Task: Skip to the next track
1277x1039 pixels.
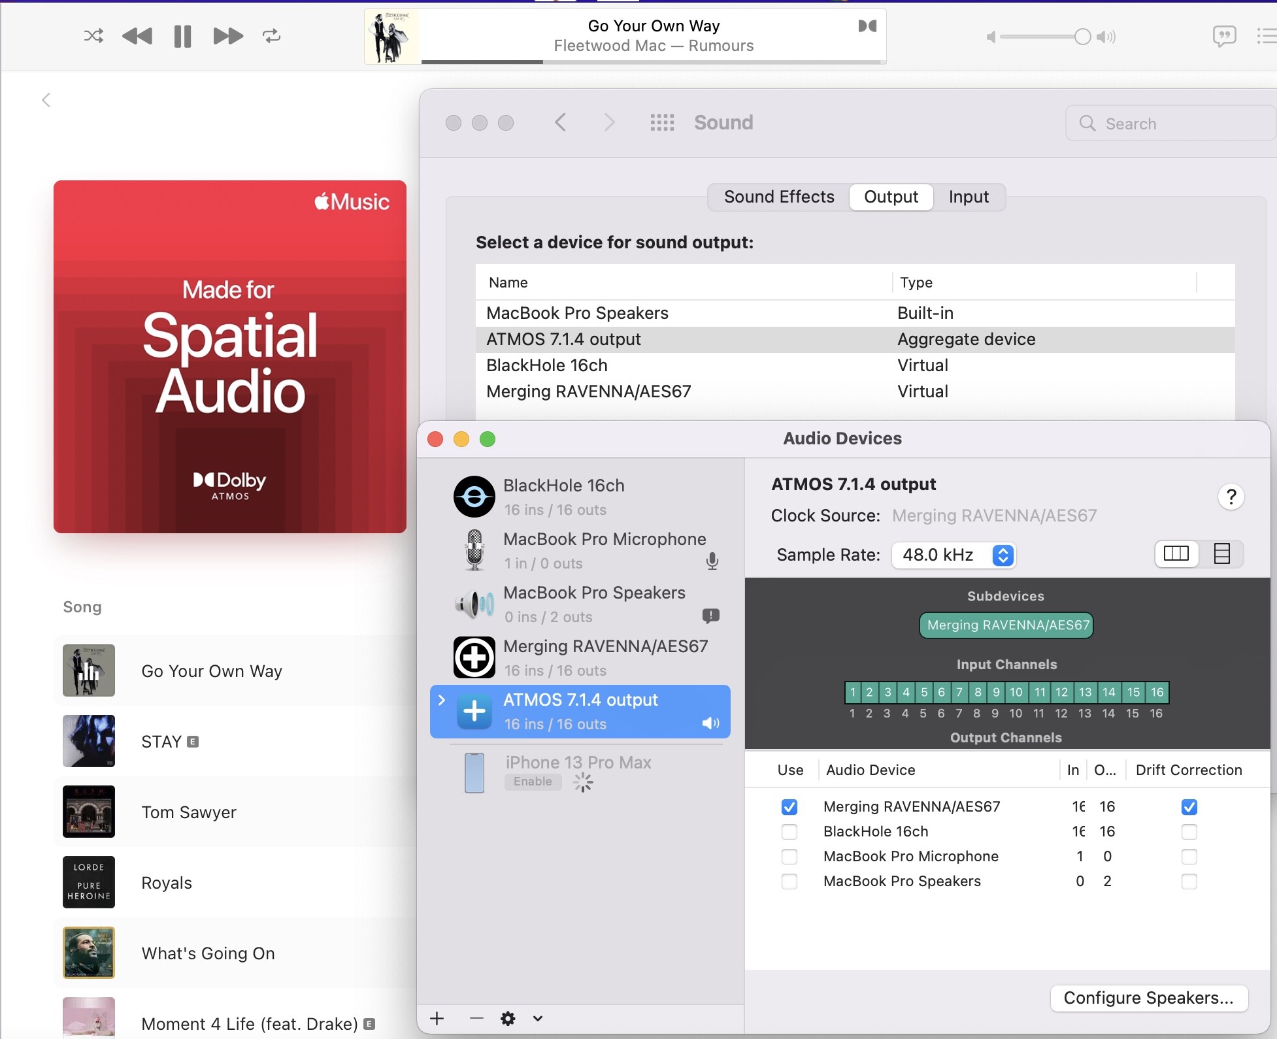Action: pos(228,36)
